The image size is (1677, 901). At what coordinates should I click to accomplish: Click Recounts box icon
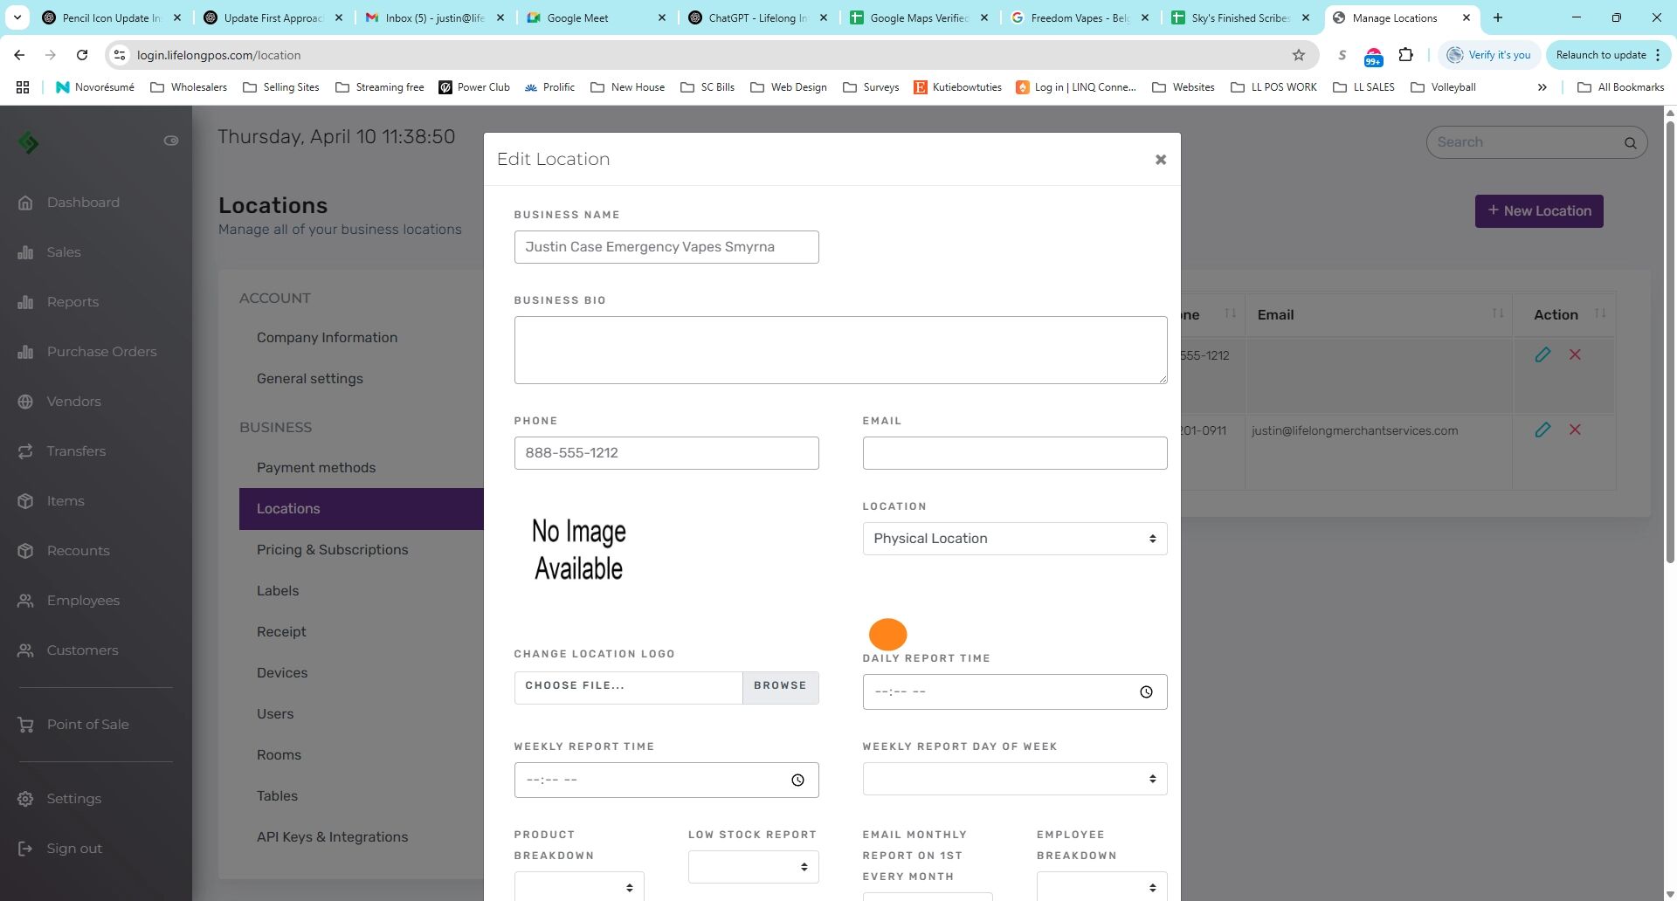pyautogui.click(x=25, y=551)
